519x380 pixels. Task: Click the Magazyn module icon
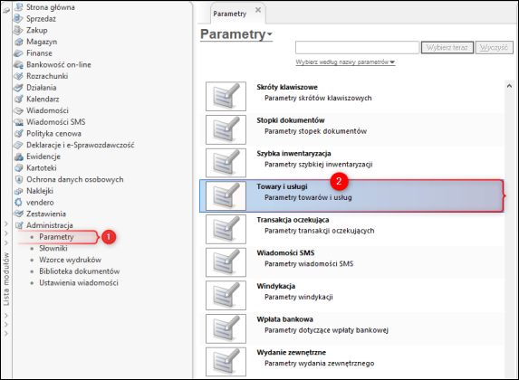tap(18, 42)
